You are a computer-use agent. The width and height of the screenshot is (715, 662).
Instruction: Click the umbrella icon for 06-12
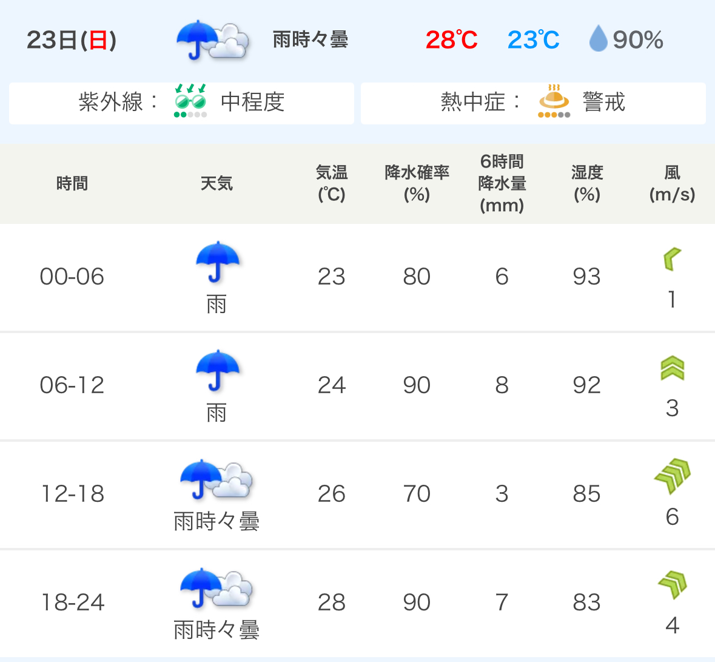click(217, 371)
